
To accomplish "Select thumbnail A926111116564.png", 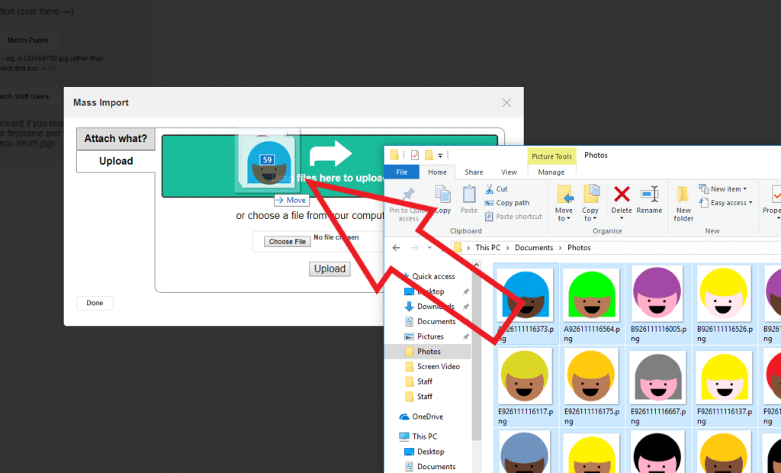I will click(x=592, y=304).
